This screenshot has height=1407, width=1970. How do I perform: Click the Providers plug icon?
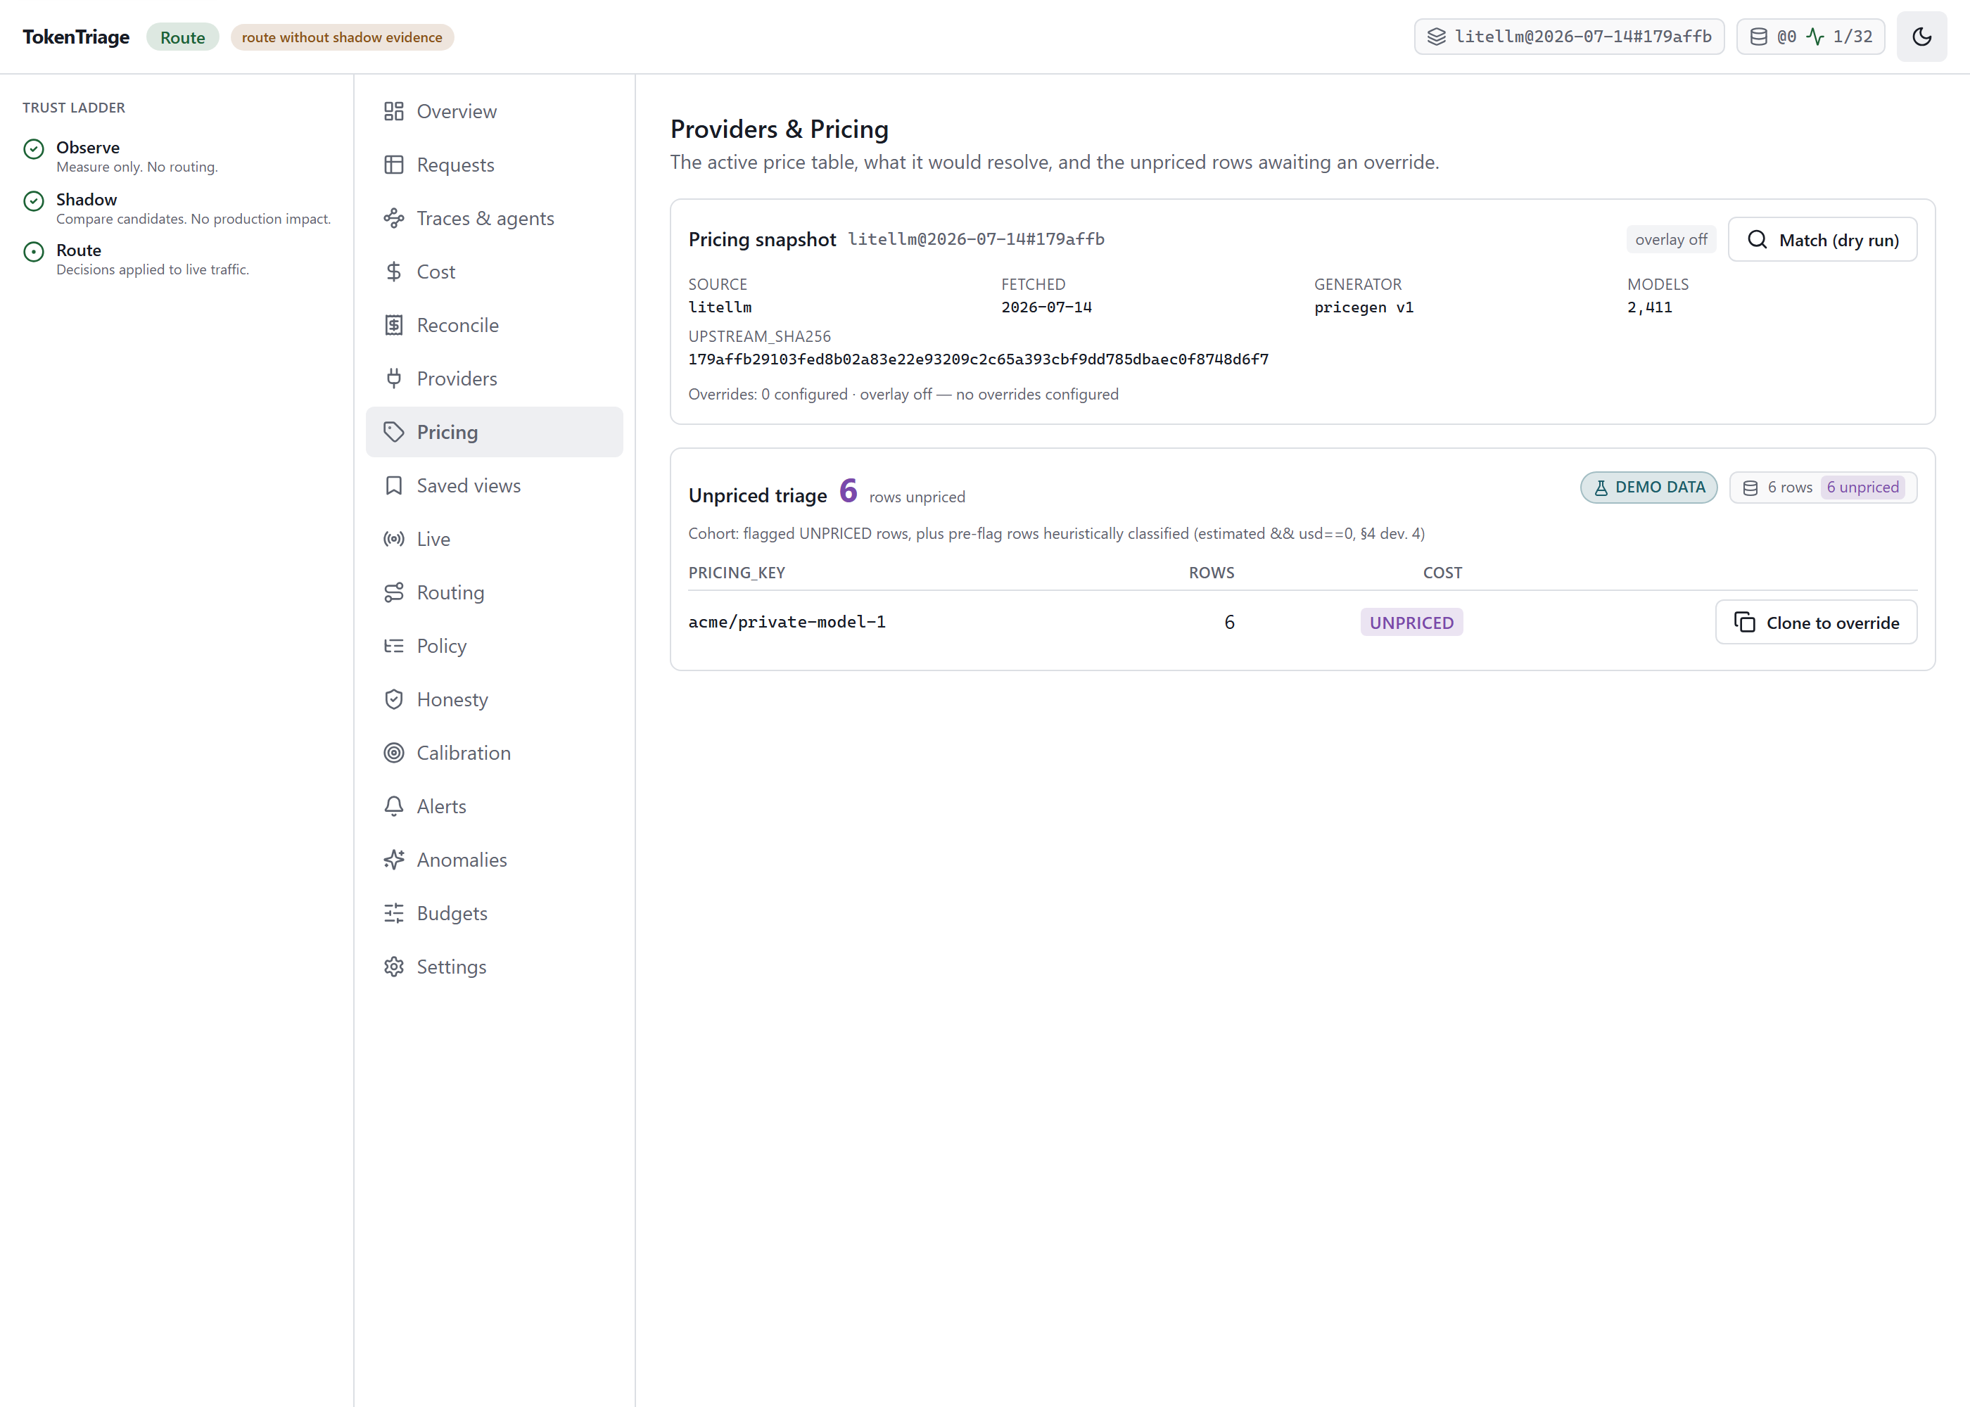[x=393, y=378]
